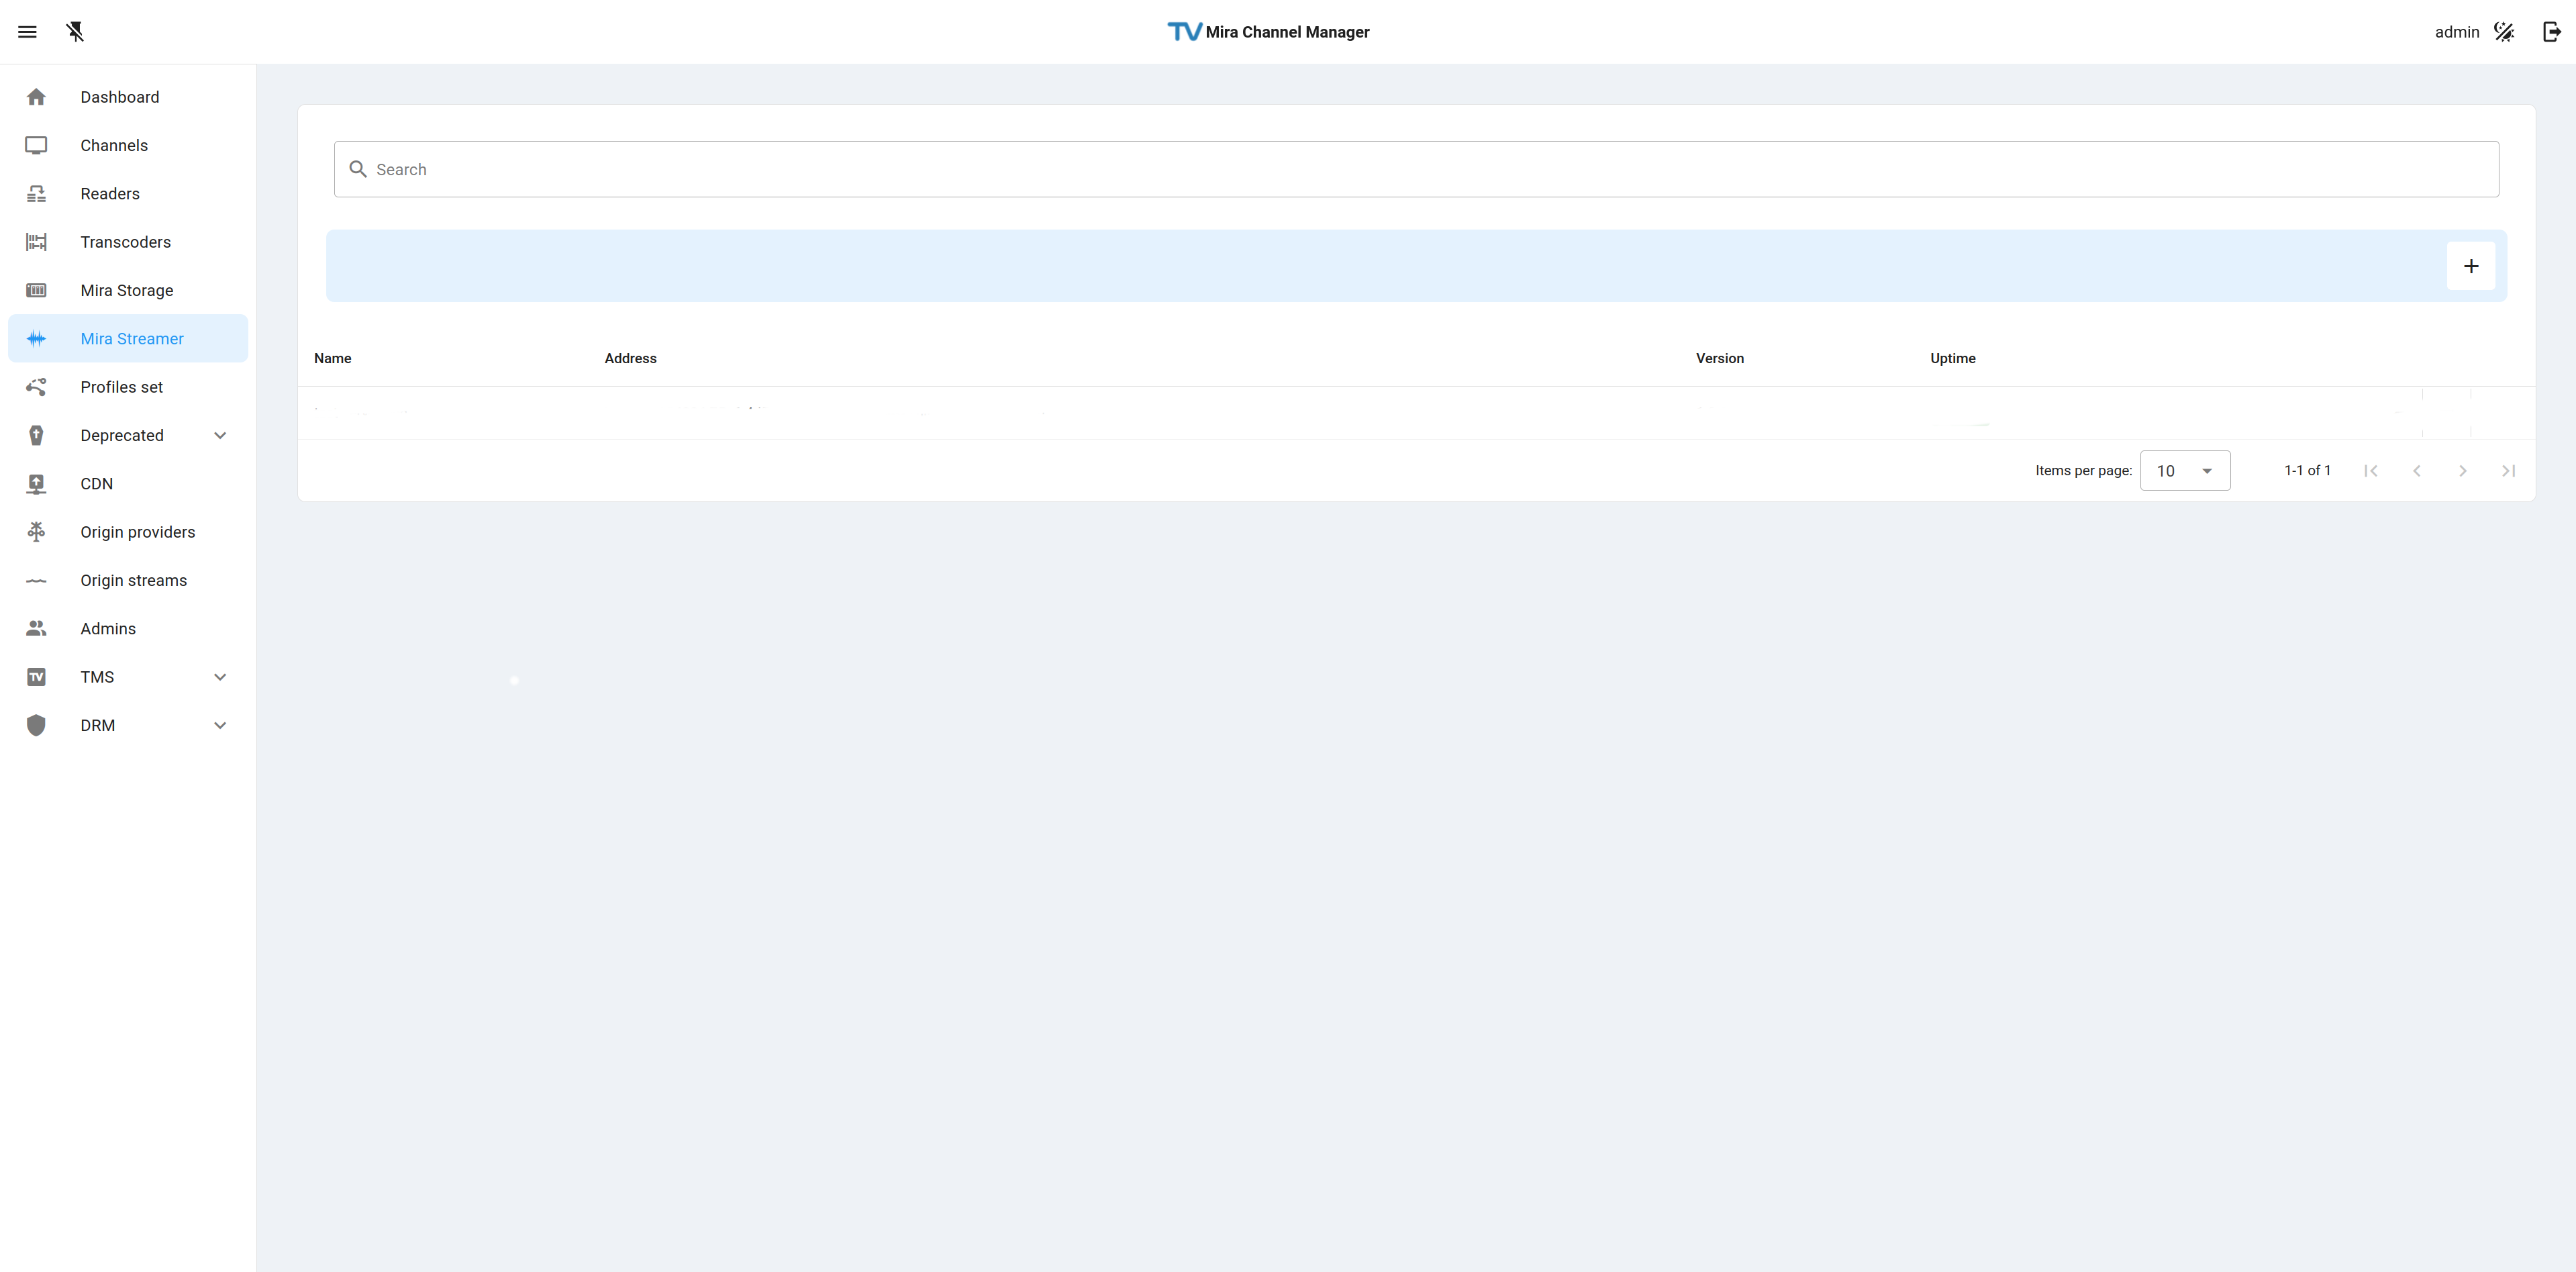2576x1272 pixels.
Task: Click the Transcoders sidebar icon
Action: pos(36,242)
